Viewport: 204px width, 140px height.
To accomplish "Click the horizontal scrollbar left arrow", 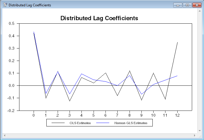I will (5, 135).
